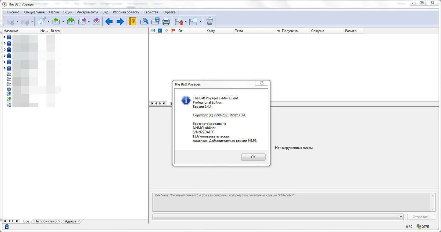Close the About dialog with X
This screenshot has width=441, height=232.
tap(262, 83)
